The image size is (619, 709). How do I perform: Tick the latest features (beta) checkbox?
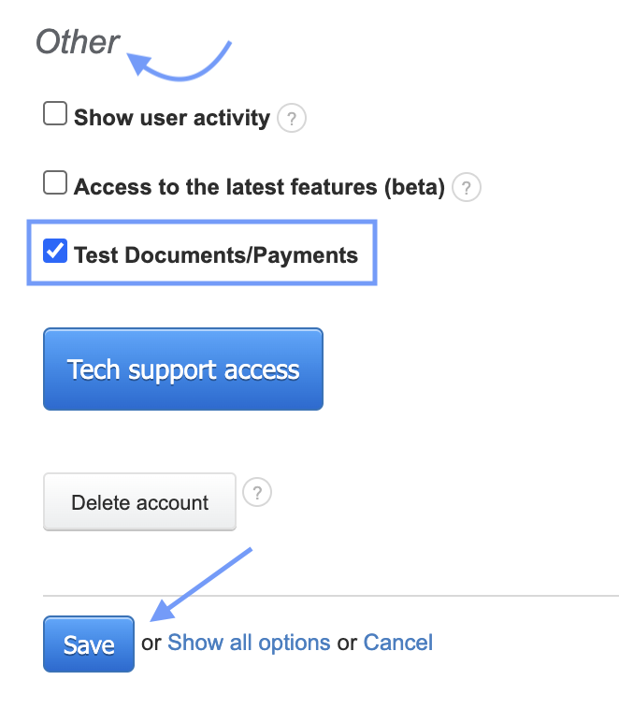tap(56, 184)
